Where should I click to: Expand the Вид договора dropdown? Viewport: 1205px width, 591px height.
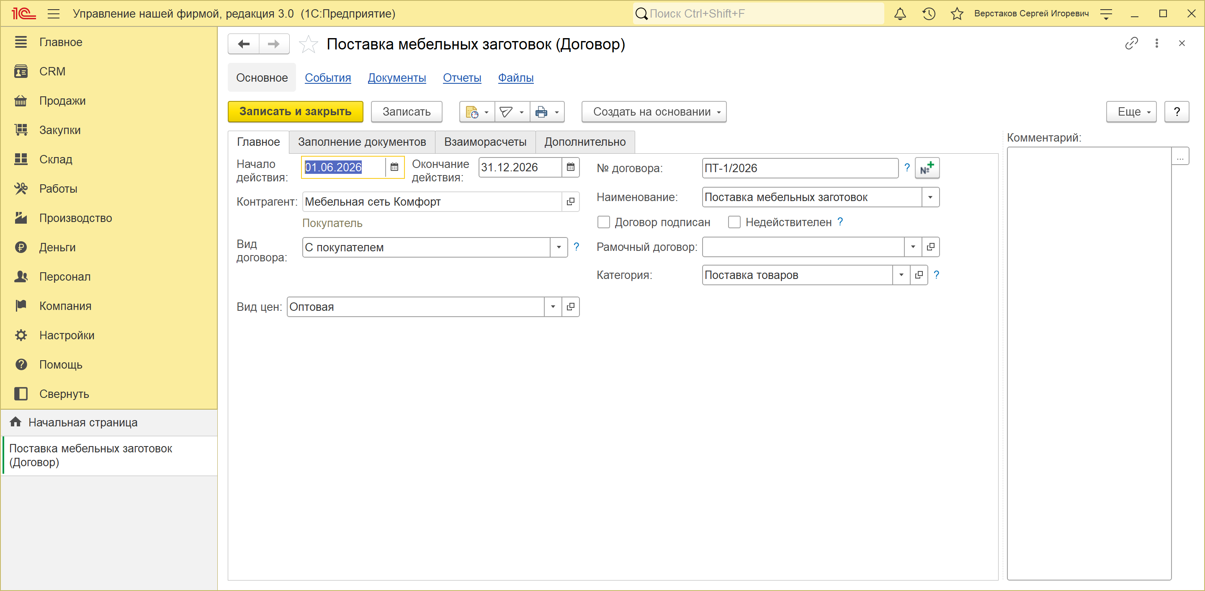(559, 247)
